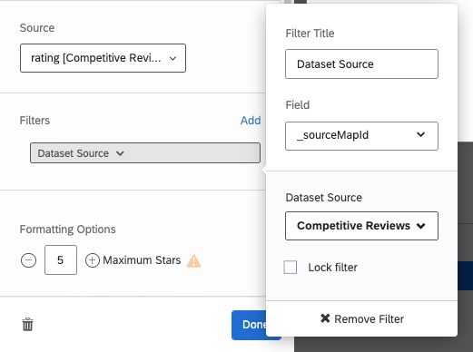Click the Dataset Source label above Competitive Reviews
The image size is (473, 352).
click(x=323, y=198)
